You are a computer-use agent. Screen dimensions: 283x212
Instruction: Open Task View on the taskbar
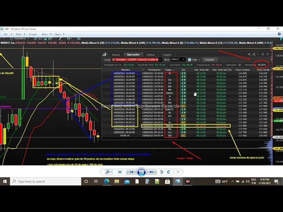(x=96, y=182)
